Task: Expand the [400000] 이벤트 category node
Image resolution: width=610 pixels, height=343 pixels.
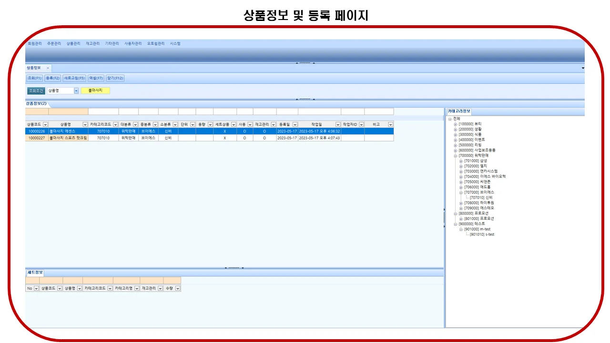Action: [455, 140]
